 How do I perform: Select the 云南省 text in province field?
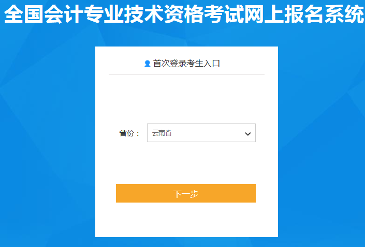(162, 133)
